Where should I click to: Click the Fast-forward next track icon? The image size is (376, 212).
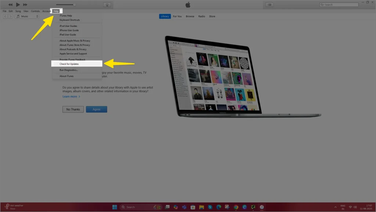tap(25, 4)
